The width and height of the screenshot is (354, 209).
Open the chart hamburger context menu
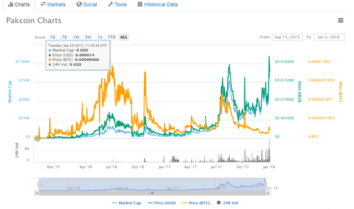[x=341, y=20]
